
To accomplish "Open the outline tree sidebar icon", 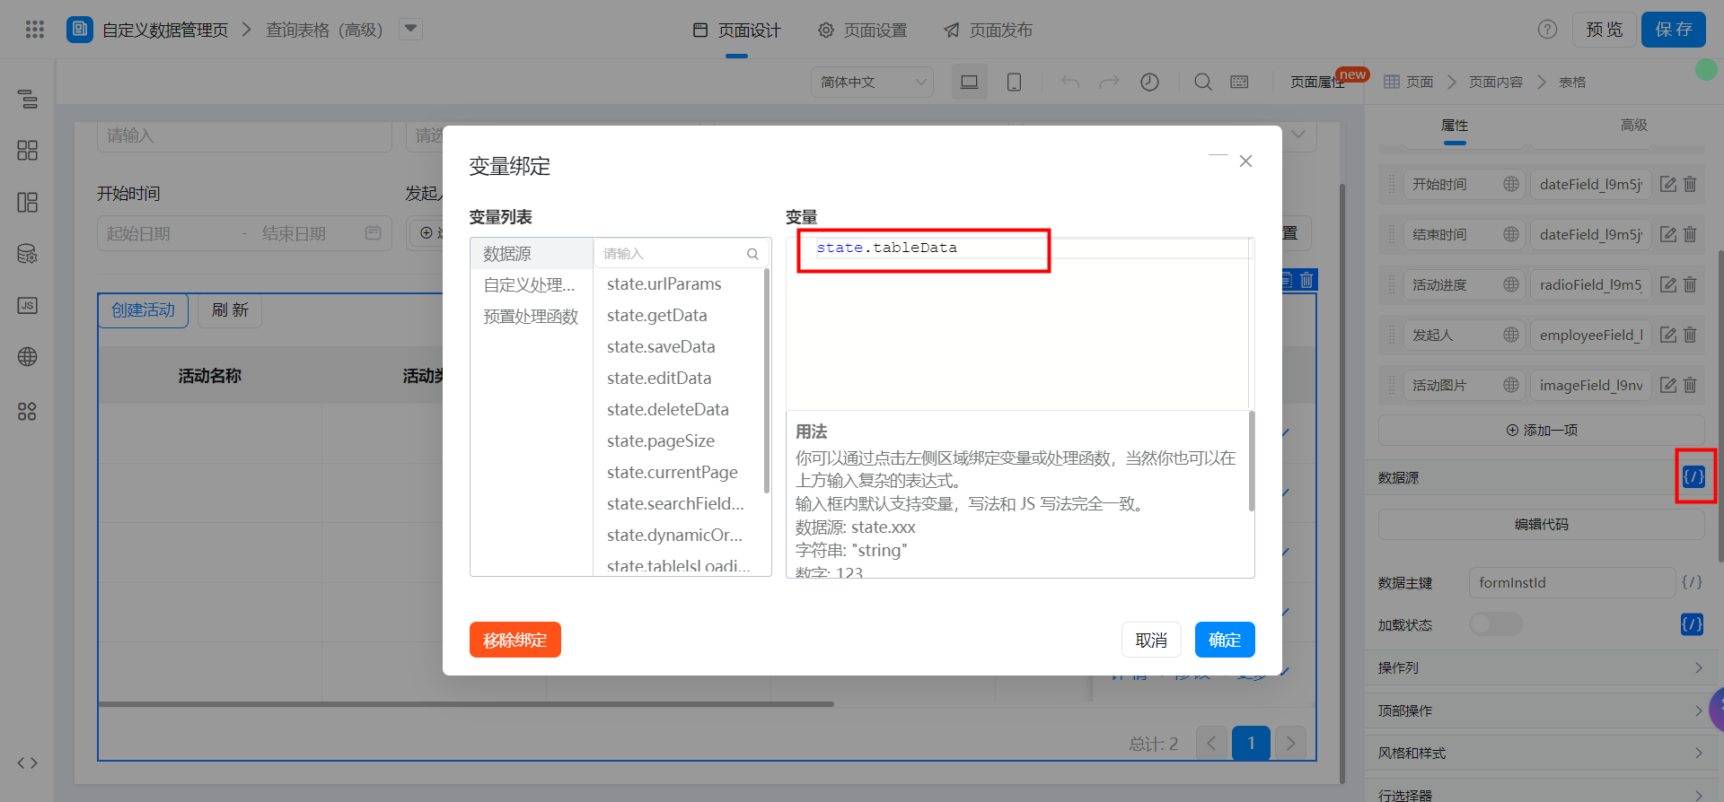I will click(x=27, y=99).
